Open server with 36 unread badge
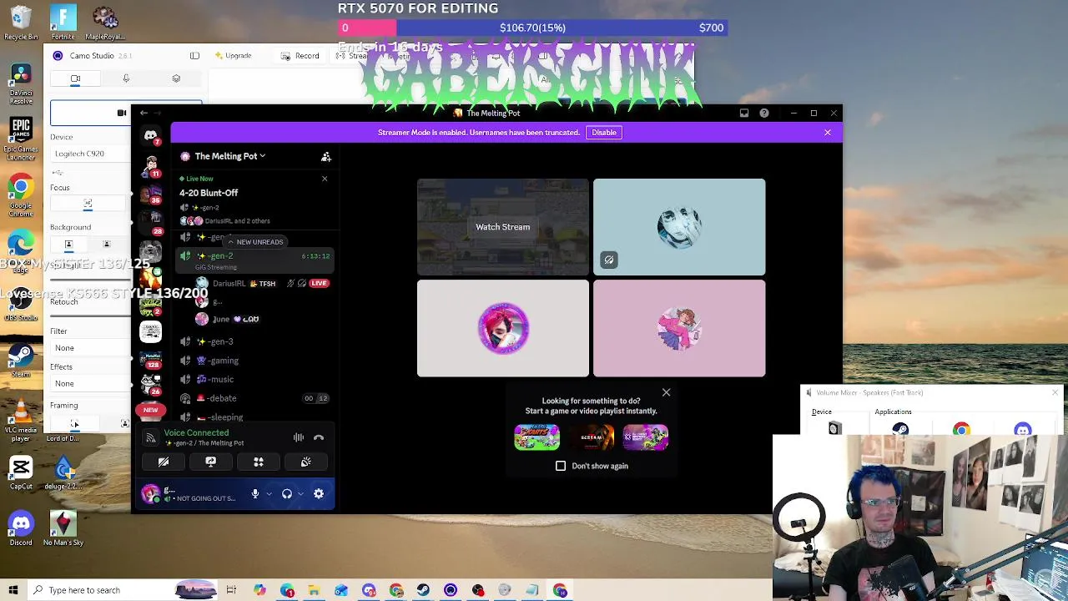Screen dimensions: 1068x601 pyautogui.click(x=150, y=194)
